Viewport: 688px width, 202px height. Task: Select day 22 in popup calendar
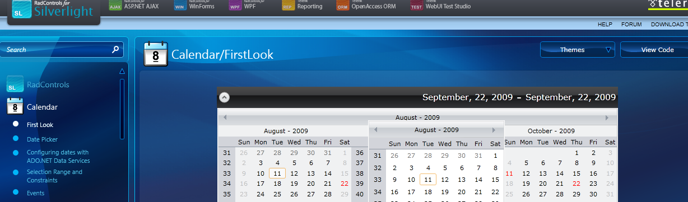coord(495,192)
